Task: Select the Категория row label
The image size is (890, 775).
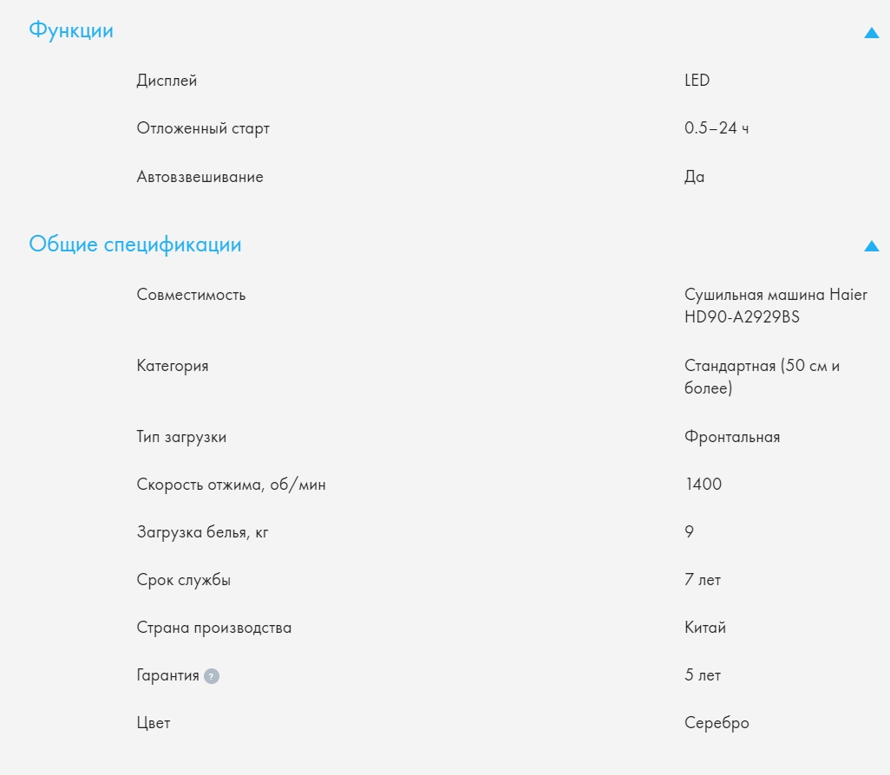Action: pyautogui.click(x=173, y=366)
